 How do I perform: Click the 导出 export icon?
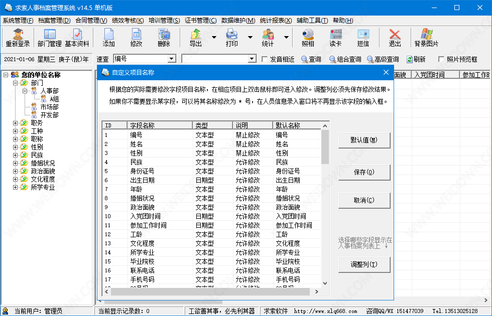[x=196, y=38]
